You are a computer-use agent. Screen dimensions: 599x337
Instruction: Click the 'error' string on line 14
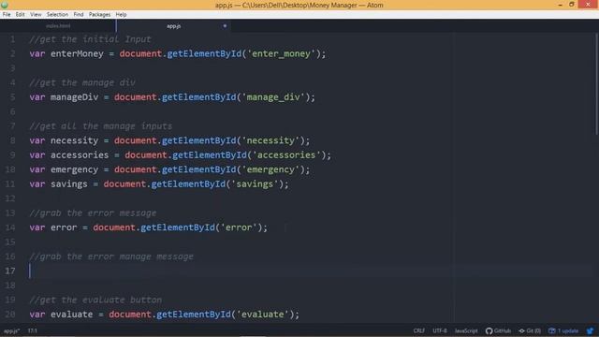[x=239, y=227]
